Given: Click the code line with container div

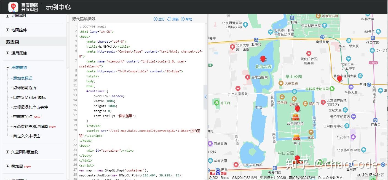Looking at the screenshot, I should [110, 151].
